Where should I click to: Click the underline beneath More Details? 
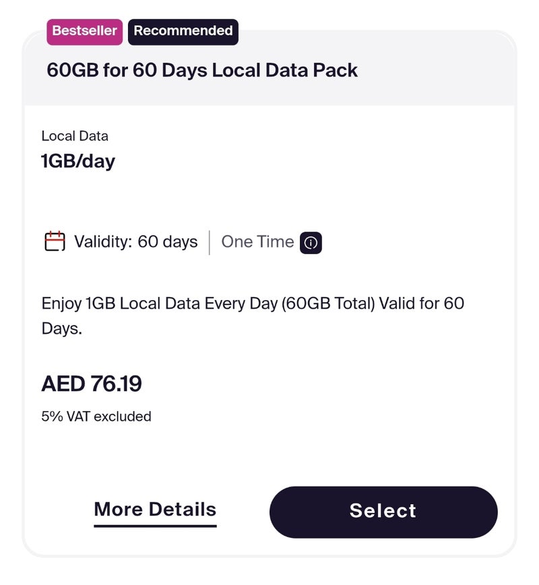tap(155, 524)
